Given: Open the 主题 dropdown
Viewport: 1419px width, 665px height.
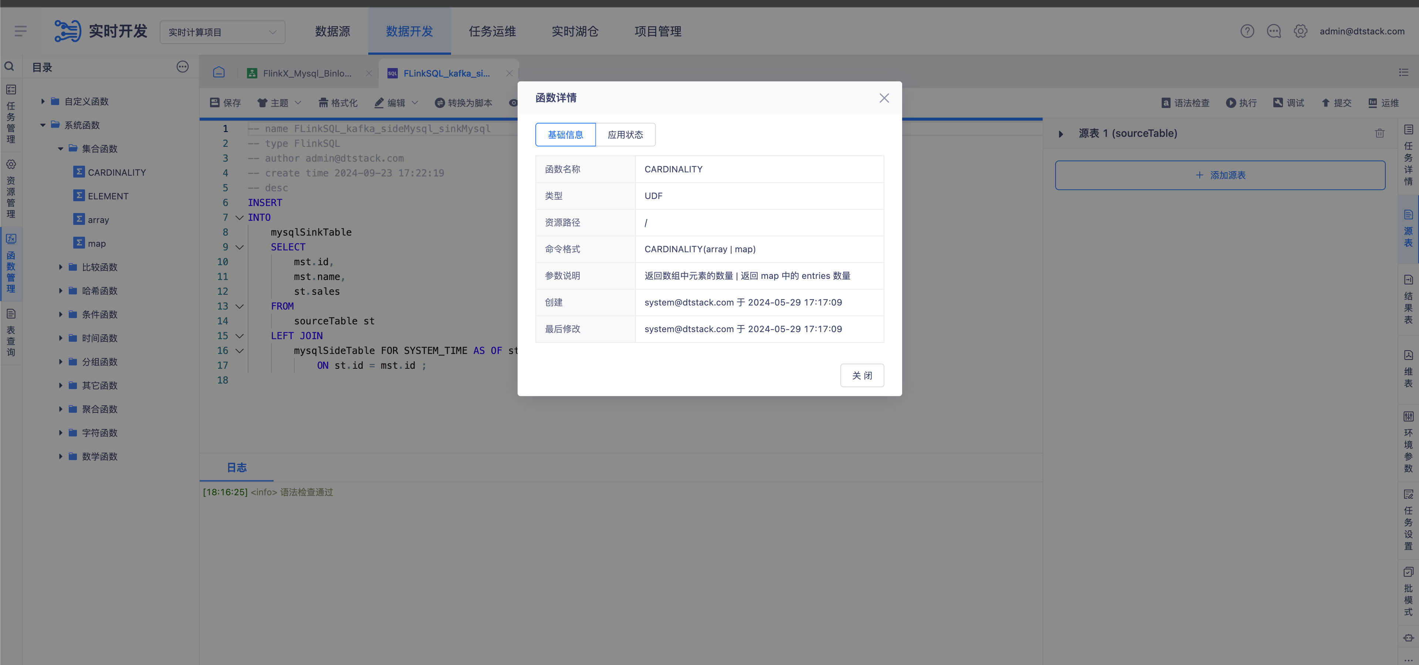Looking at the screenshot, I should point(279,103).
